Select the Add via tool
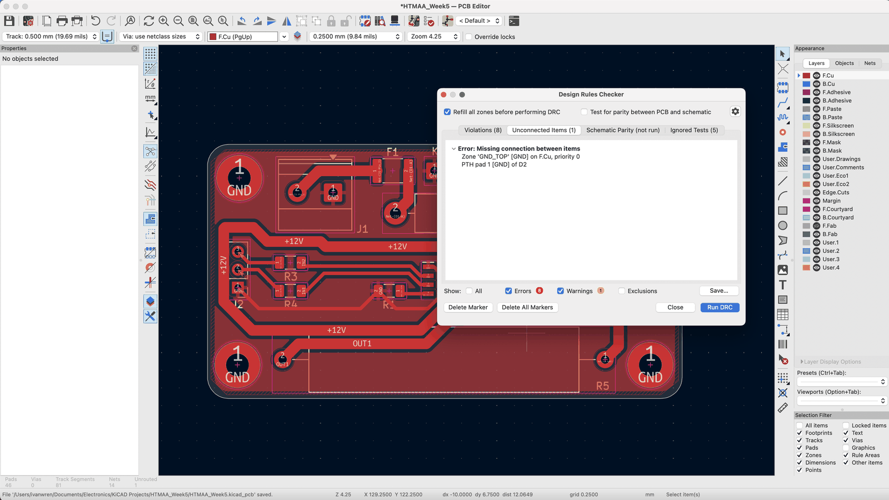The width and height of the screenshot is (889, 500). pyautogui.click(x=783, y=132)
